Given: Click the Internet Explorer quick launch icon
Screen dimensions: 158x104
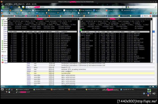Looking at the screenshot, I should [9, 89].
